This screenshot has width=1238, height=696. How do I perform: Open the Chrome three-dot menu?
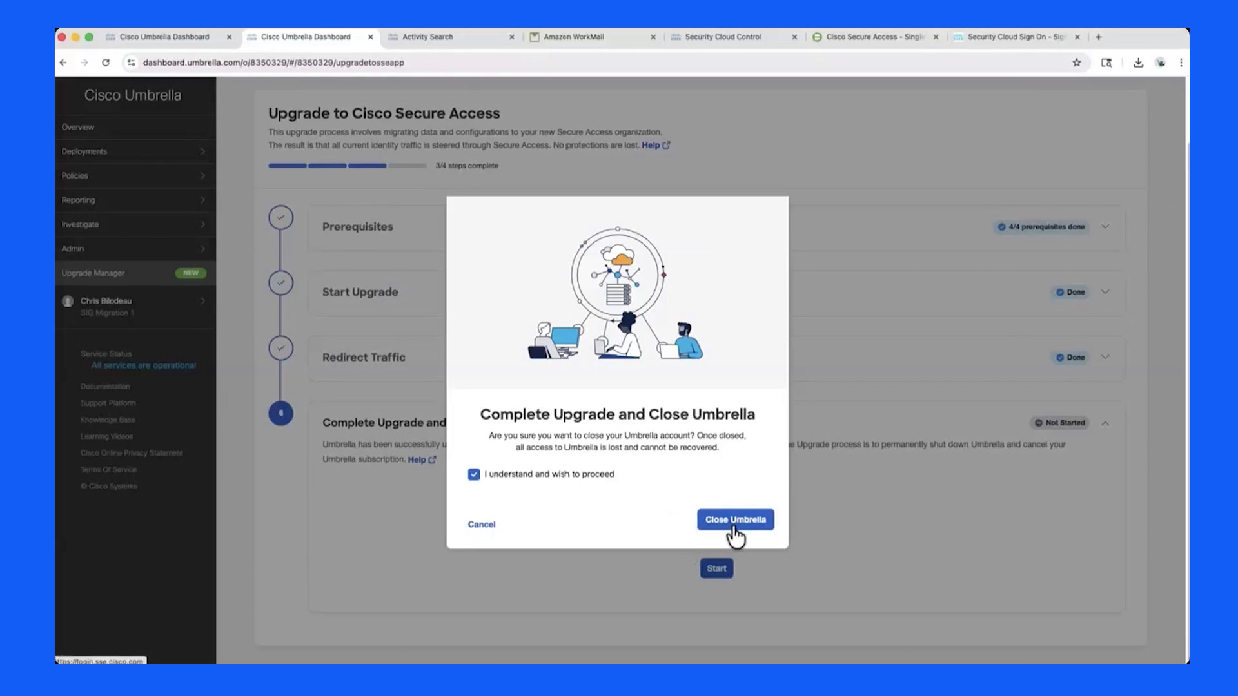[x=1181, y=63]
